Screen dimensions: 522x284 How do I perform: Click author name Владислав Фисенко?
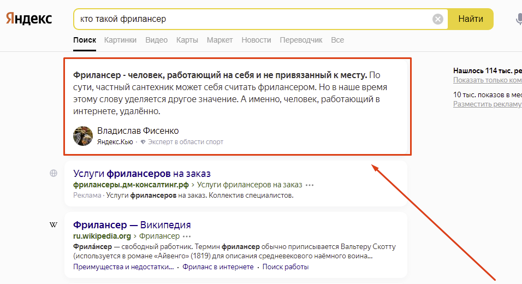point(138,131)
